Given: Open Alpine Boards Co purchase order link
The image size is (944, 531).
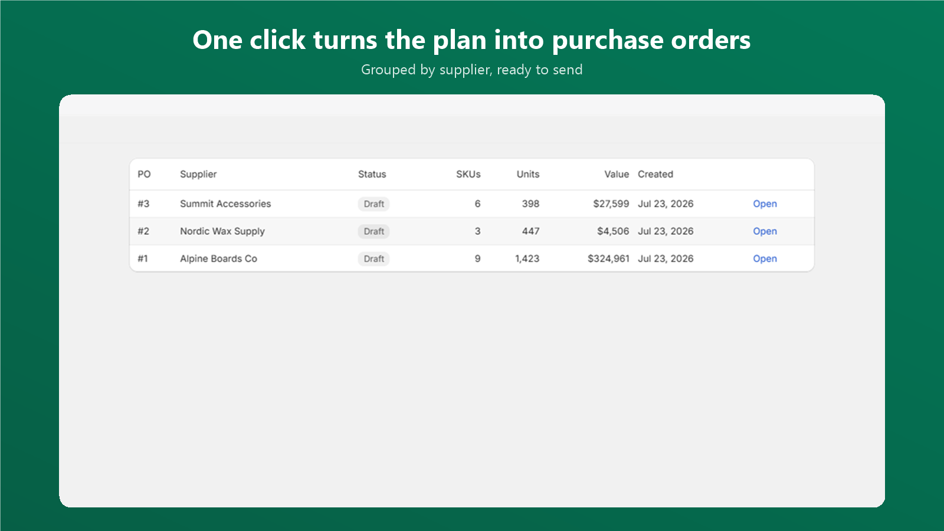Looking at the screenshot, I should click(x=765, y=258).
